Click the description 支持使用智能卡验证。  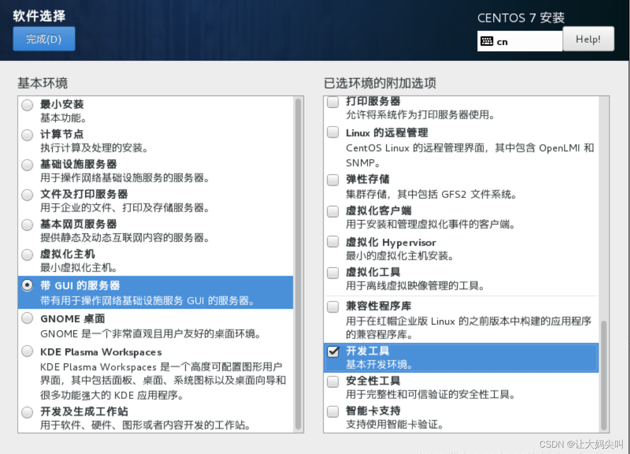[395, 424]
